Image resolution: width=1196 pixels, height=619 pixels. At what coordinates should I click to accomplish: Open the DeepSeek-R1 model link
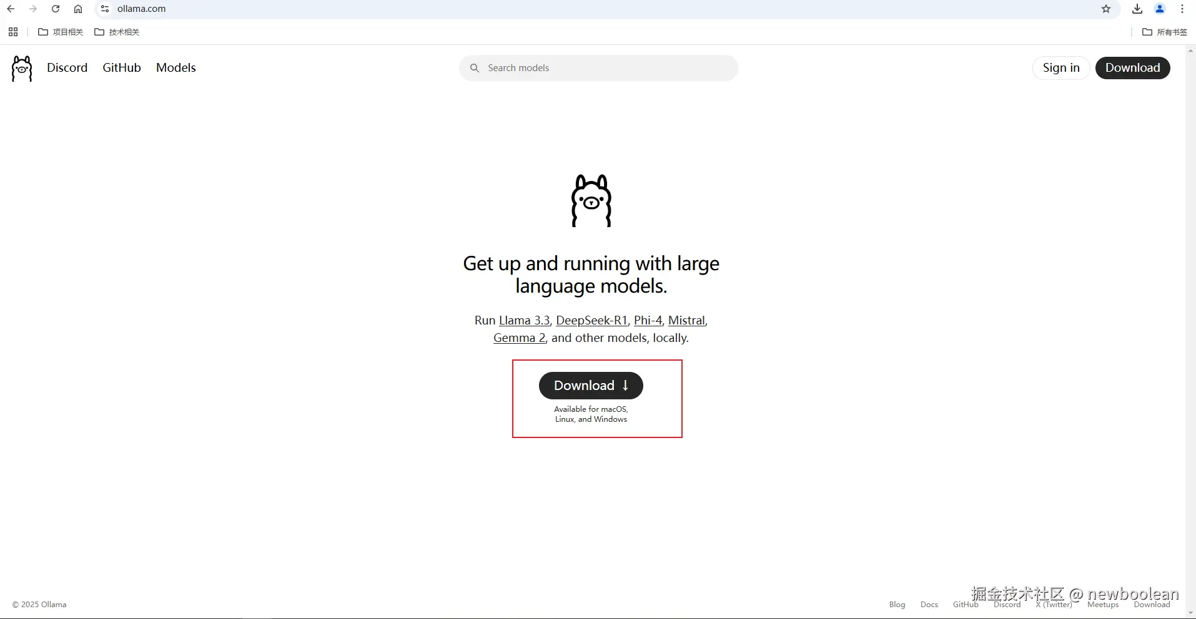pyautogui.click(x=592, y=321)
